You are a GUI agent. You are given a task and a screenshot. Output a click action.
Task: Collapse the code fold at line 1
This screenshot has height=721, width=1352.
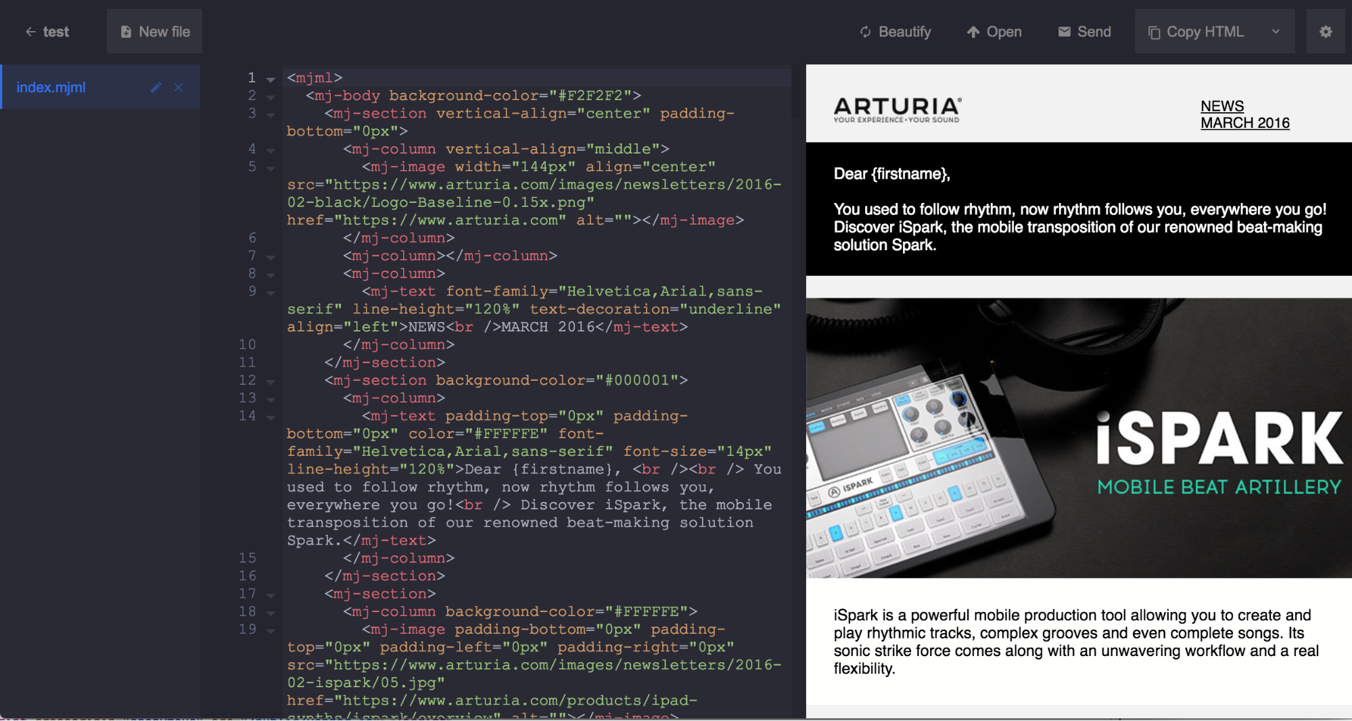pos(271,80)
